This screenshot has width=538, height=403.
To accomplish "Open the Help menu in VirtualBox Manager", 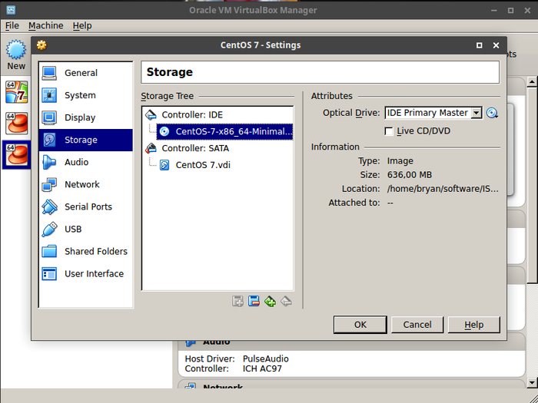I will coord(82,25).
